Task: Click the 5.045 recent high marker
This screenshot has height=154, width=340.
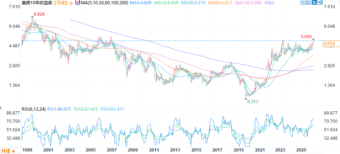Action: pos(306,37)
